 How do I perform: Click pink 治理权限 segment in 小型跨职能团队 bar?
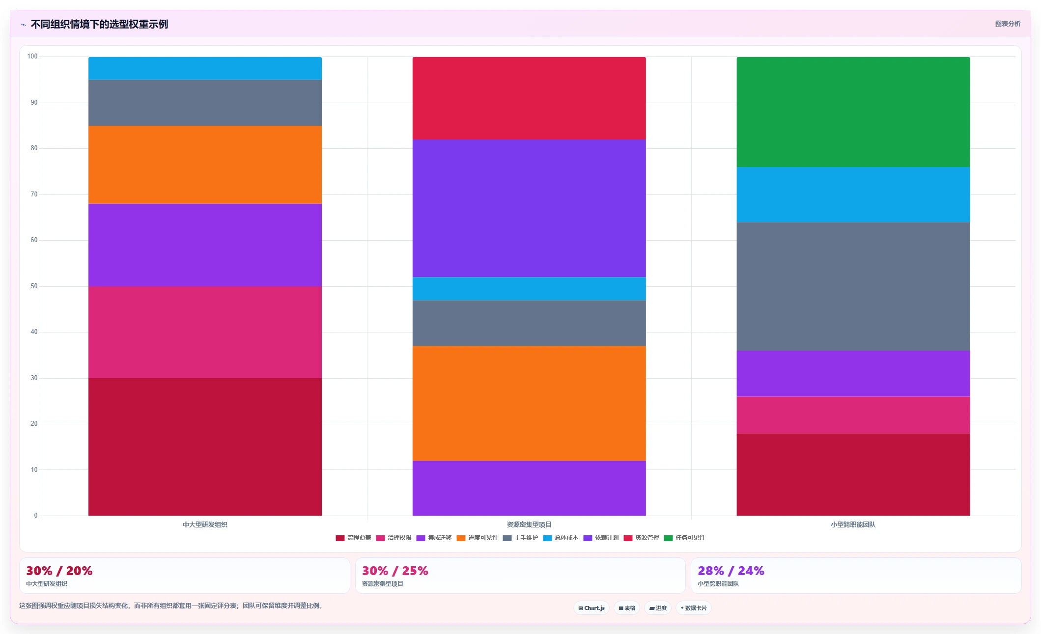pos(853,415)
